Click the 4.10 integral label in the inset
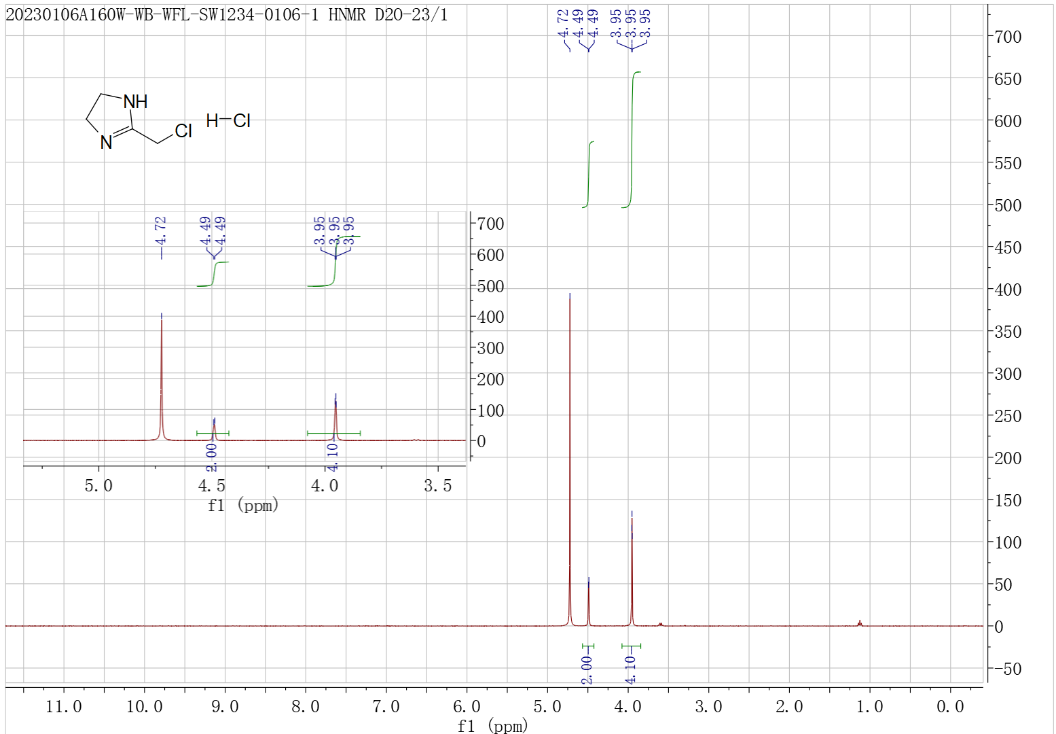 pyautogui.click(x=333, y=457)
